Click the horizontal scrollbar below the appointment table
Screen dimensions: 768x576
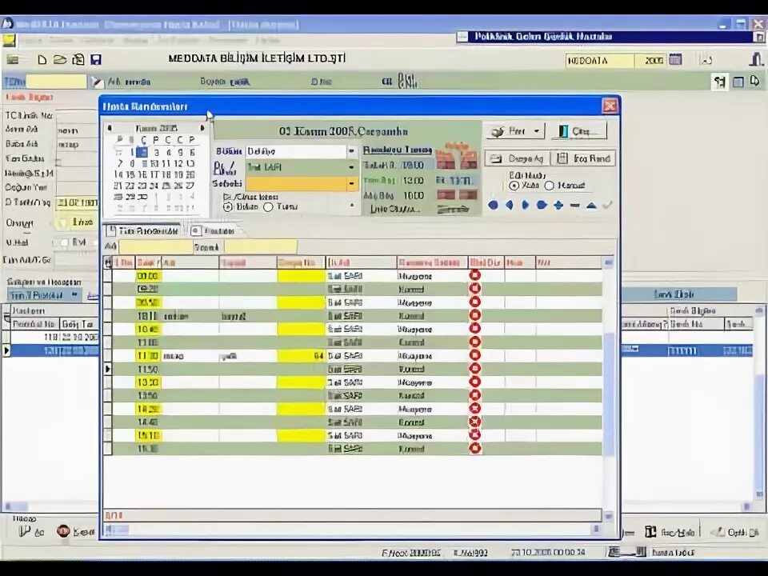(352, 530)
